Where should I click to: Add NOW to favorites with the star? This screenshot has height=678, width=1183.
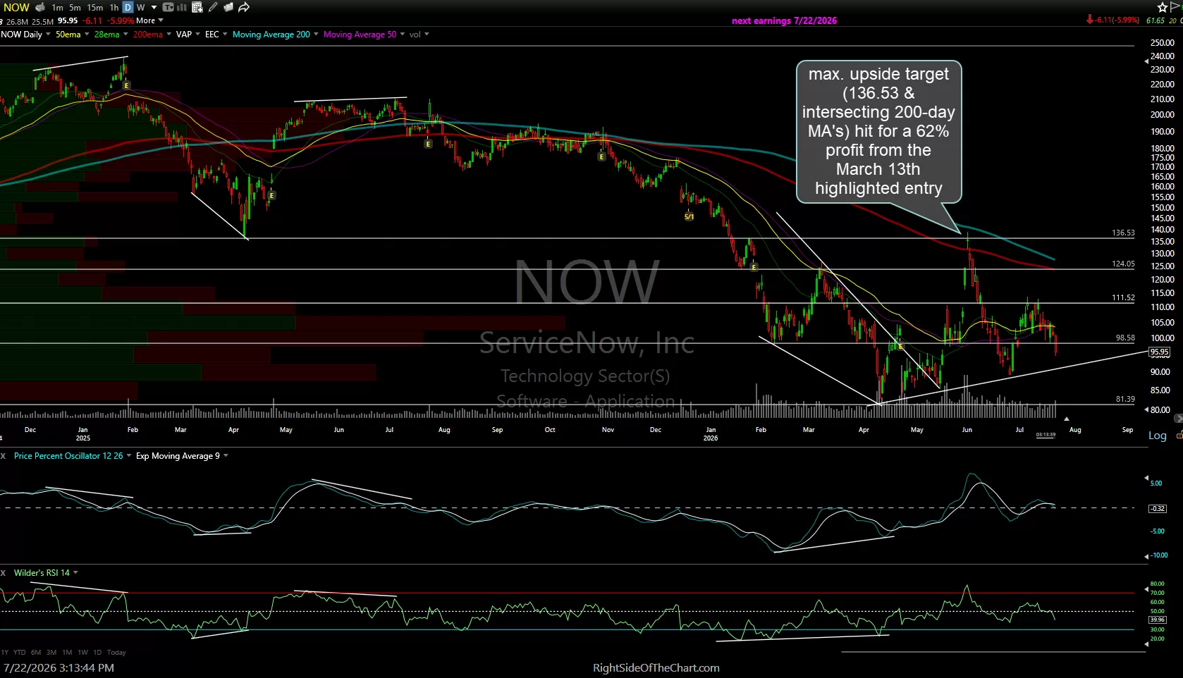click(x=1163, y=7)
